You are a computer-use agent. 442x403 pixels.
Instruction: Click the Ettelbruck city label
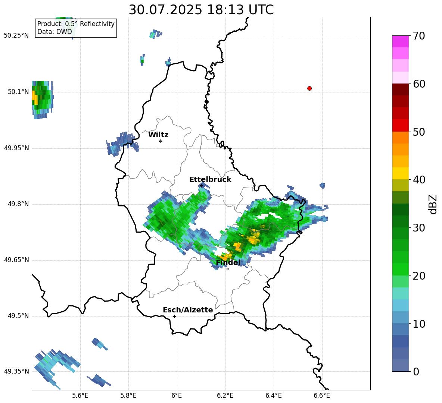pos(210,180)
